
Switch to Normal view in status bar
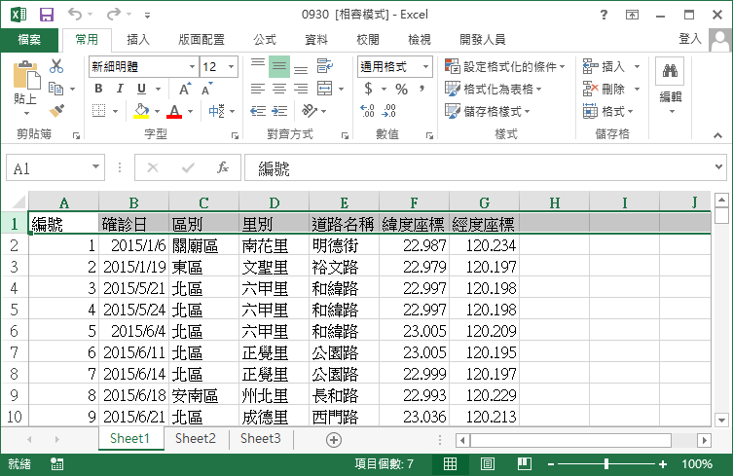450,464
